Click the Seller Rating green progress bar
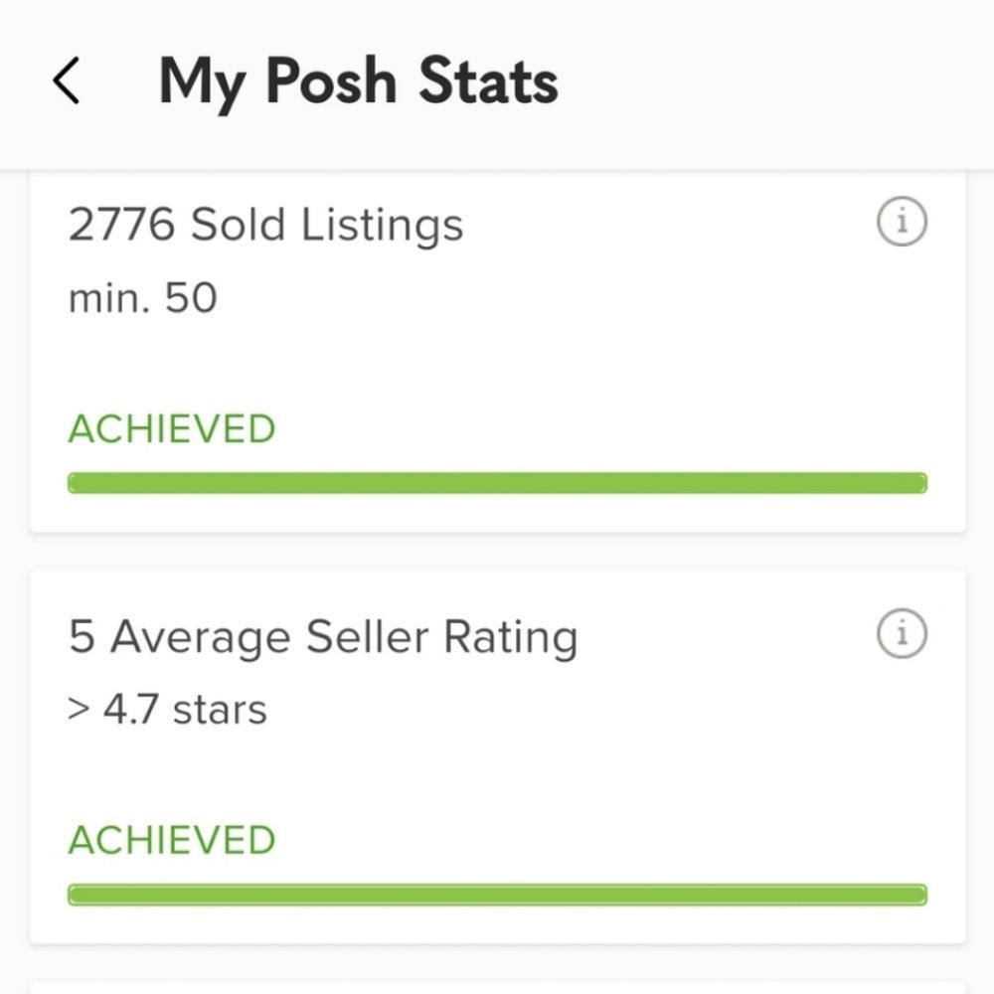 coord(497,895)
